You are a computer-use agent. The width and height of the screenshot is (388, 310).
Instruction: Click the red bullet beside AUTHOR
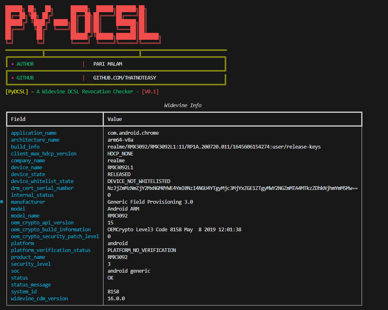pos(13,64)
